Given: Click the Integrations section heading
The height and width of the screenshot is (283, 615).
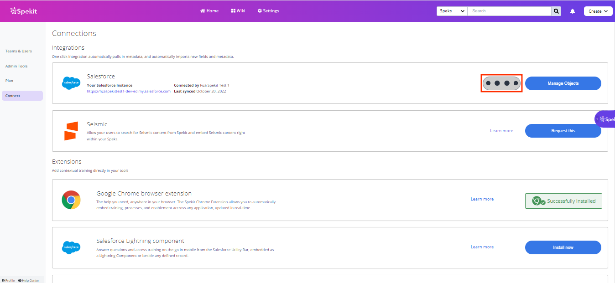Looking at the screenshot, I should (68, 47).
